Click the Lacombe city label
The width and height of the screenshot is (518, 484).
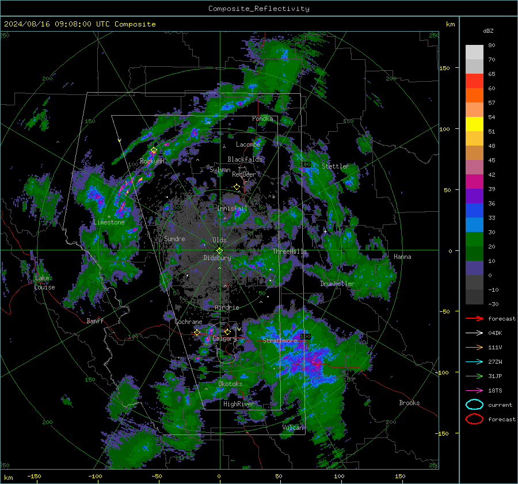coord(248,144)
